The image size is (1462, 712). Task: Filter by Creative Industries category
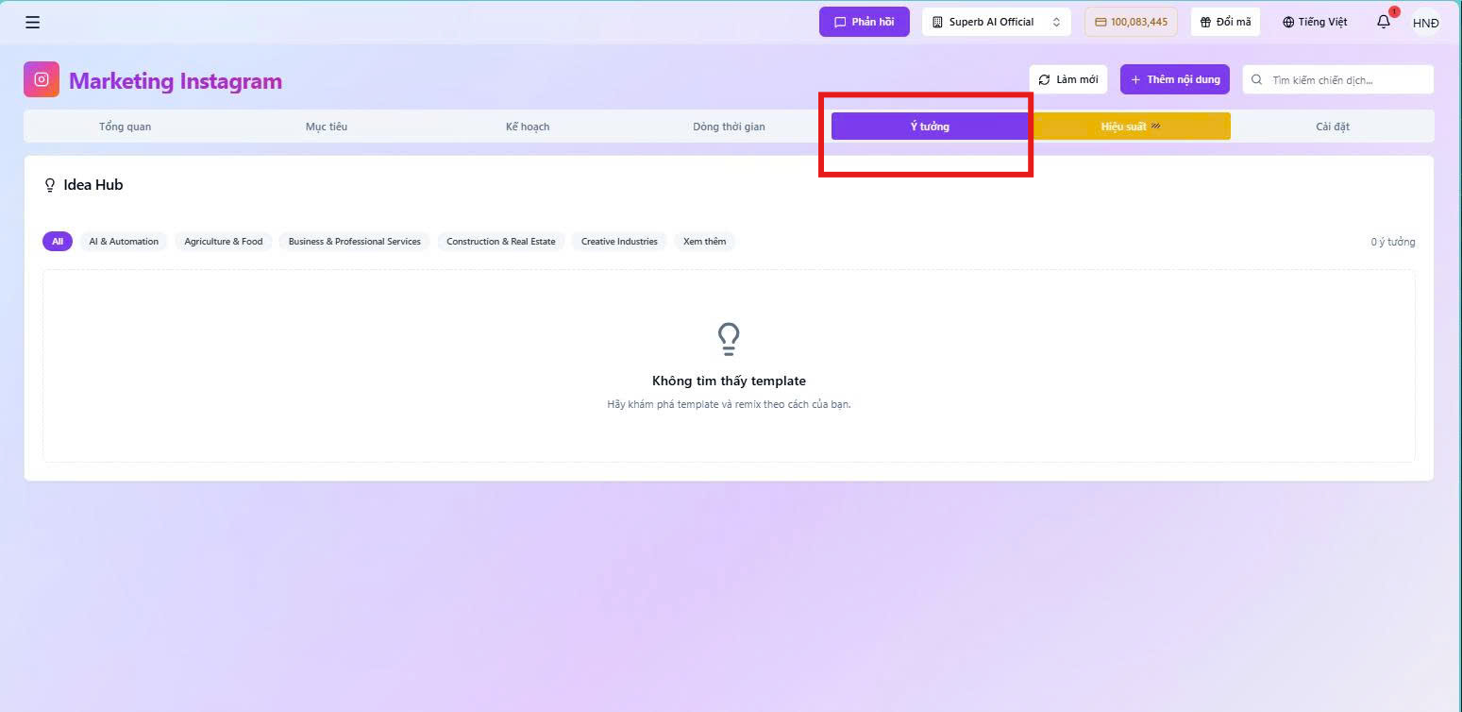coord(619,242)
